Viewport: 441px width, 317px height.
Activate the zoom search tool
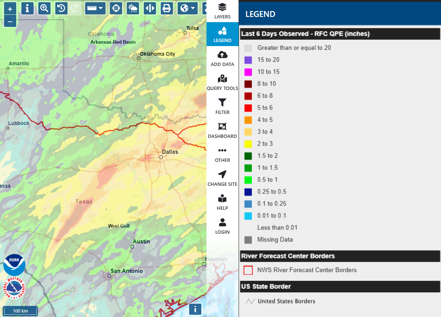(44, 8)
